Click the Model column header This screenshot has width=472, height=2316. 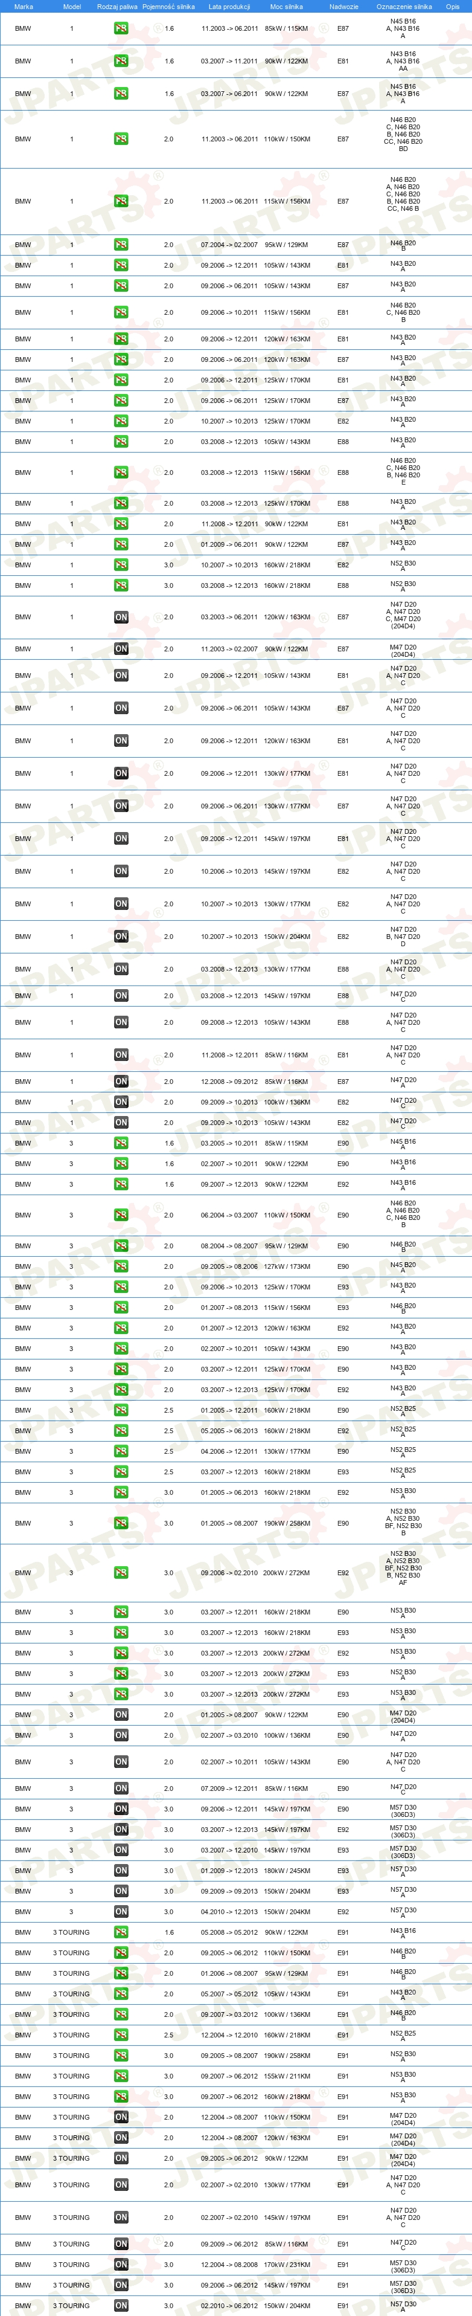(72, 6)
